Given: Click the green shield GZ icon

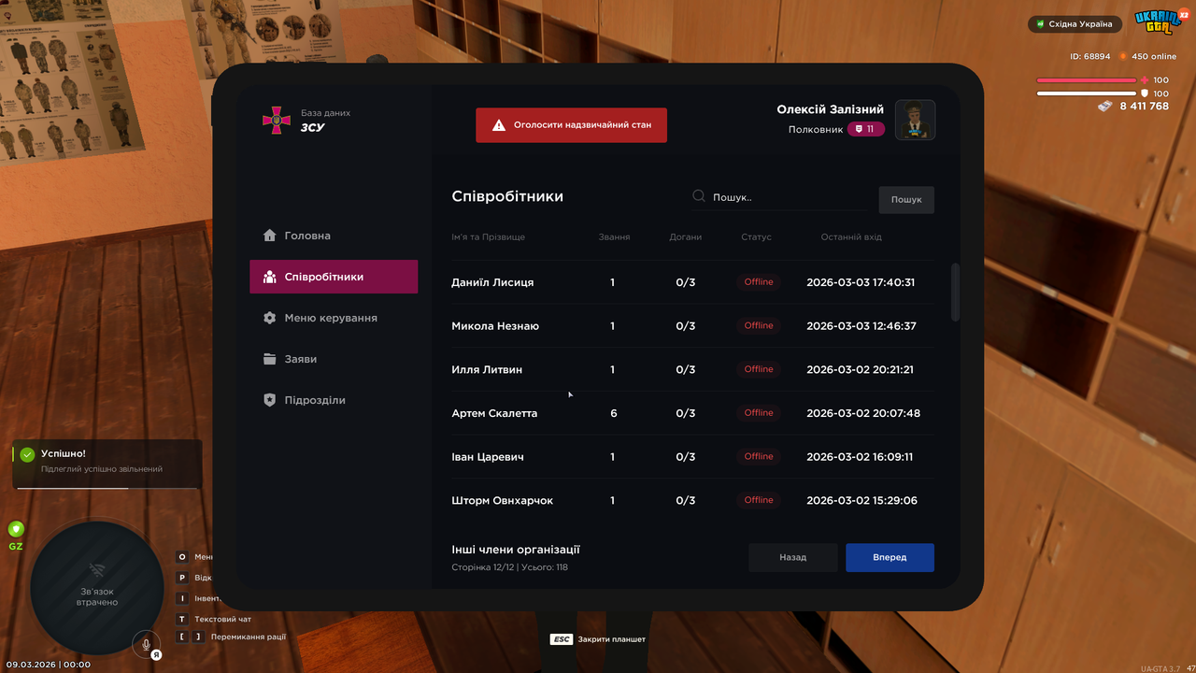Looking at the screenshot, I should (x=16, y=529).
